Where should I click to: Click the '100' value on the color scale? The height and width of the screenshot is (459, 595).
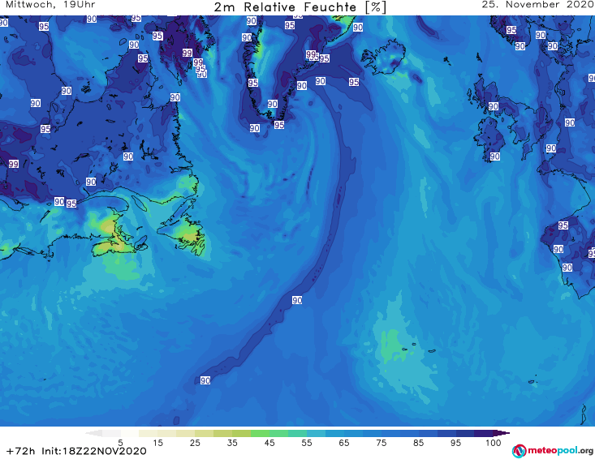point(494,443)
